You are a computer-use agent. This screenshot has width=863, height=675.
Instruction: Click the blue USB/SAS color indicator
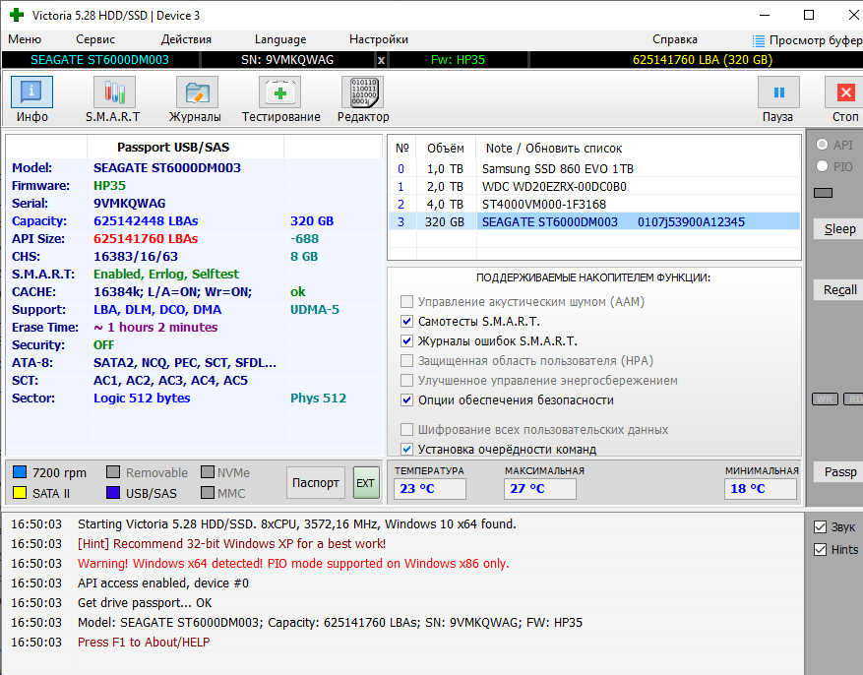click(x=113, y=492)
